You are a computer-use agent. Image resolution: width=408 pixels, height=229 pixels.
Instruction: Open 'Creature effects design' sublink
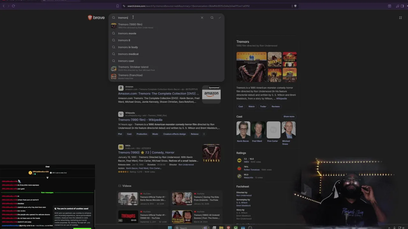pos(174,134)
